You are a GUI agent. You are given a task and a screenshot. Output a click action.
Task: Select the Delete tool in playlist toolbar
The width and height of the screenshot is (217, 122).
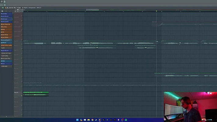[x=9, y=8]
